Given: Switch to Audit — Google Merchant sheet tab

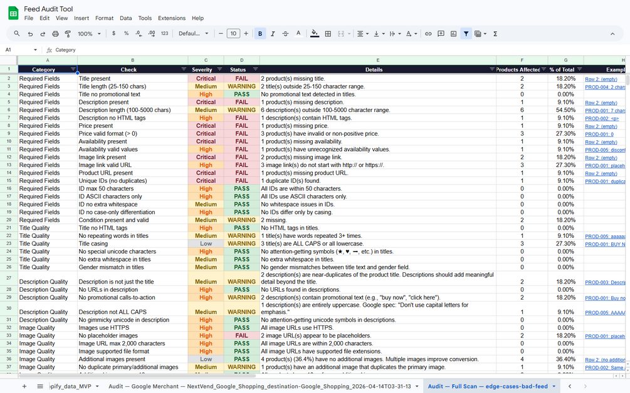Looking at the screenshot, I should point(260,386).
